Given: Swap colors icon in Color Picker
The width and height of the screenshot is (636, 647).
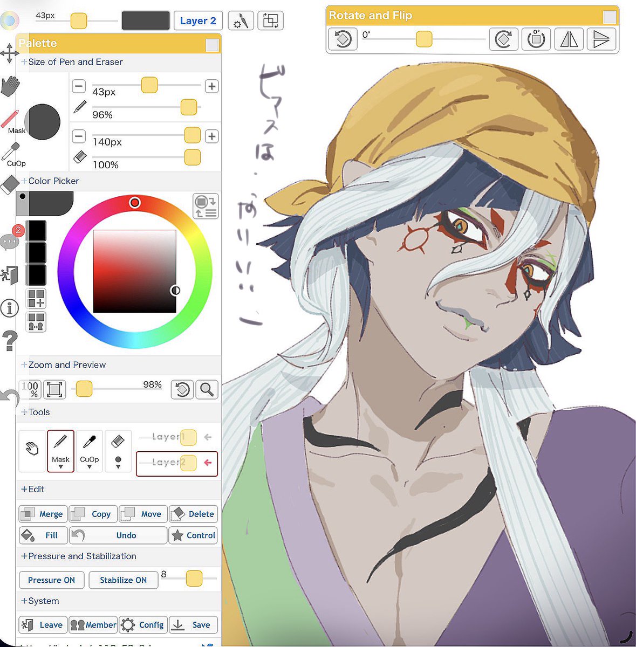Looking at the screenshot, I should click(206, 207).
